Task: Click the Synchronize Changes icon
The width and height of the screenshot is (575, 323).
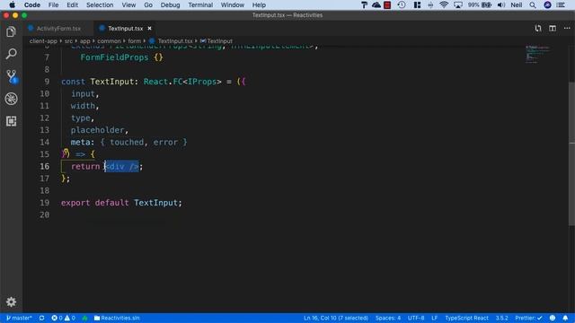Action: [x=42, y=318]
